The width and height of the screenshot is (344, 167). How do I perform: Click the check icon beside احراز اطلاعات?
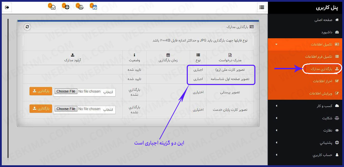(337, 81)
